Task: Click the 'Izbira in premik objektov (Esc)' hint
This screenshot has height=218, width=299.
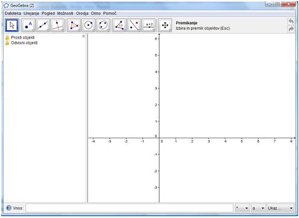Action: pos(203,28)
